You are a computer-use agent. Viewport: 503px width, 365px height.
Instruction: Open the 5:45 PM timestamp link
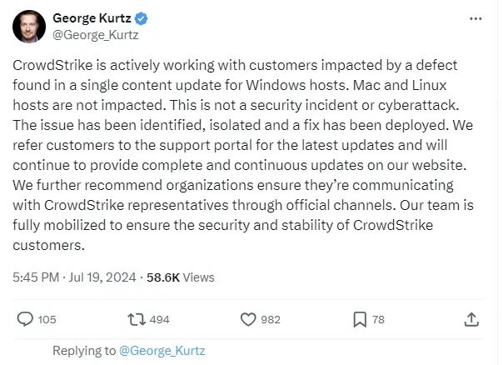37,277
